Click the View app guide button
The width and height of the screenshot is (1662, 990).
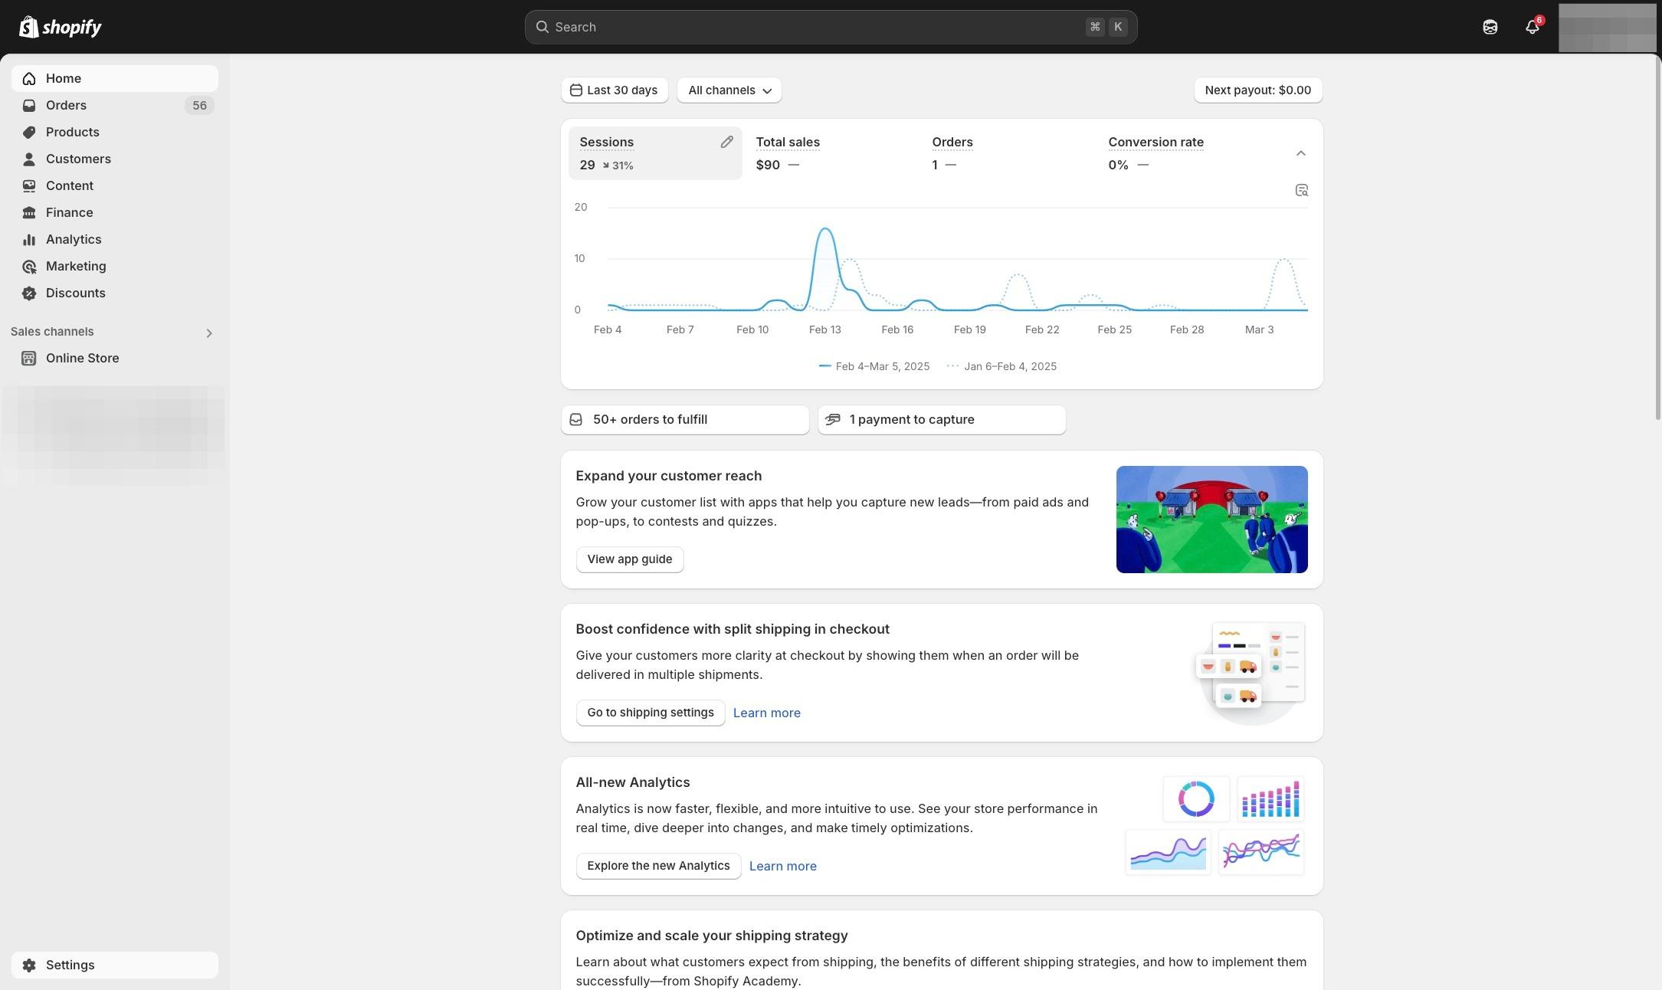click(x=629, y=559)
